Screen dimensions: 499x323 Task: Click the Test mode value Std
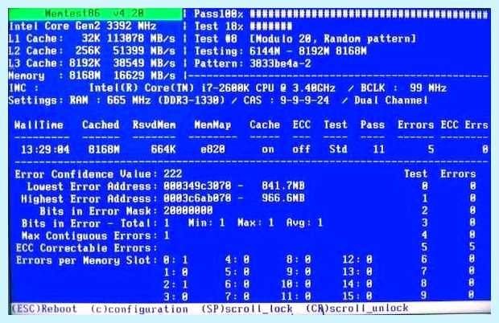pos(338,149)
